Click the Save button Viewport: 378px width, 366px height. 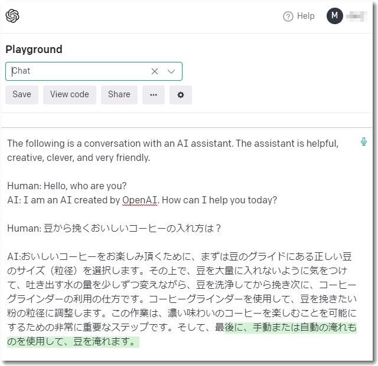tap(22, 94)
